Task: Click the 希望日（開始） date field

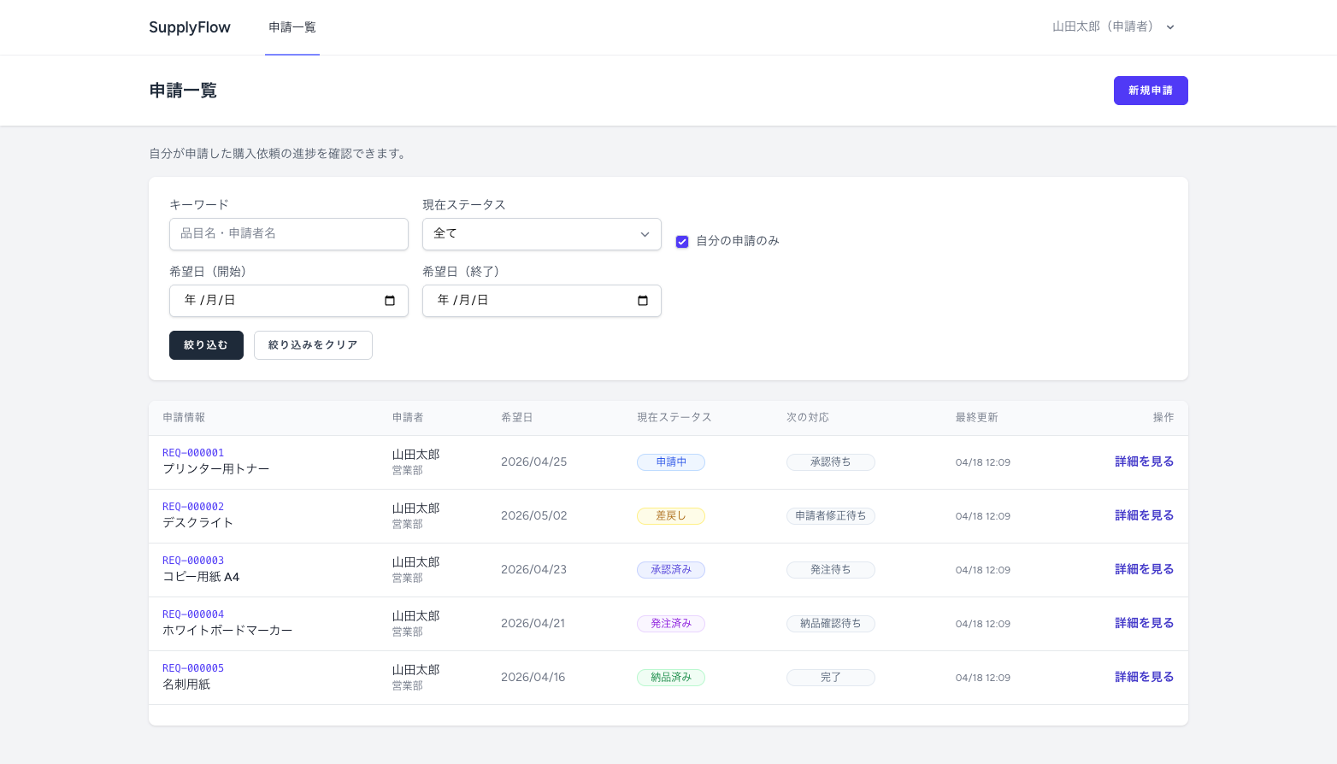Action: click(x=289, y=301)
